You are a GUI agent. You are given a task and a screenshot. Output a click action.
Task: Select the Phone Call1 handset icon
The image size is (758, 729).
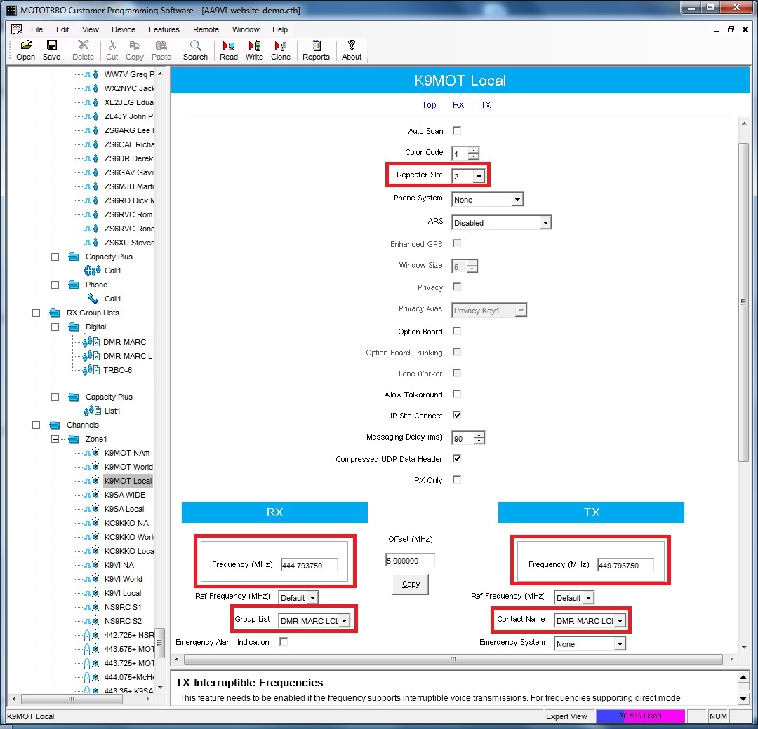[93, 299]
